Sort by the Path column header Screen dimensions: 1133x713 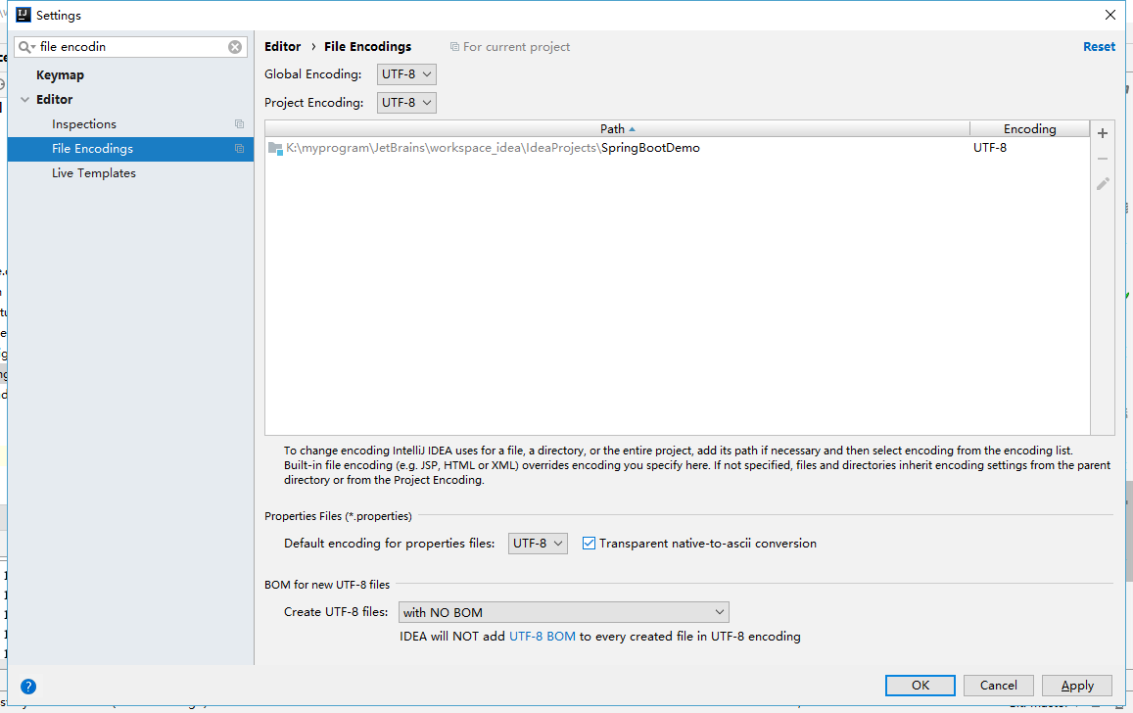point(617,128)
